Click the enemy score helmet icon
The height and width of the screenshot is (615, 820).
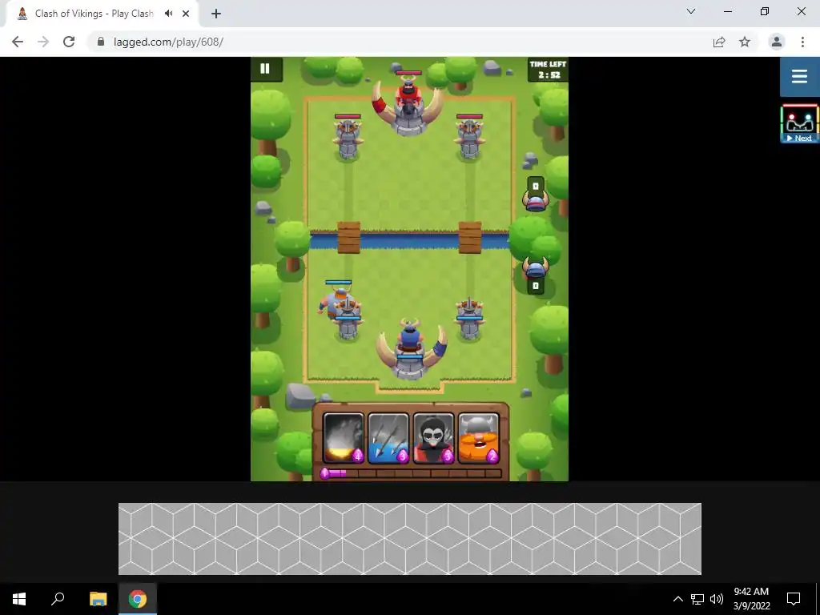point(536,200)
